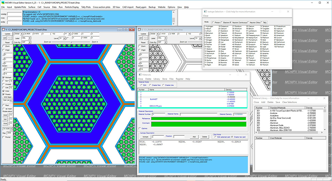Click the Update button in plot window 1

click(x=7, y=34)
